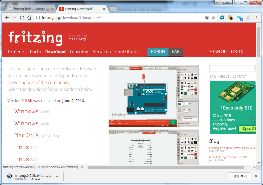The image size is (263, 185).
Task: View site information icon in address bar
Action: [x=38, y=18]
